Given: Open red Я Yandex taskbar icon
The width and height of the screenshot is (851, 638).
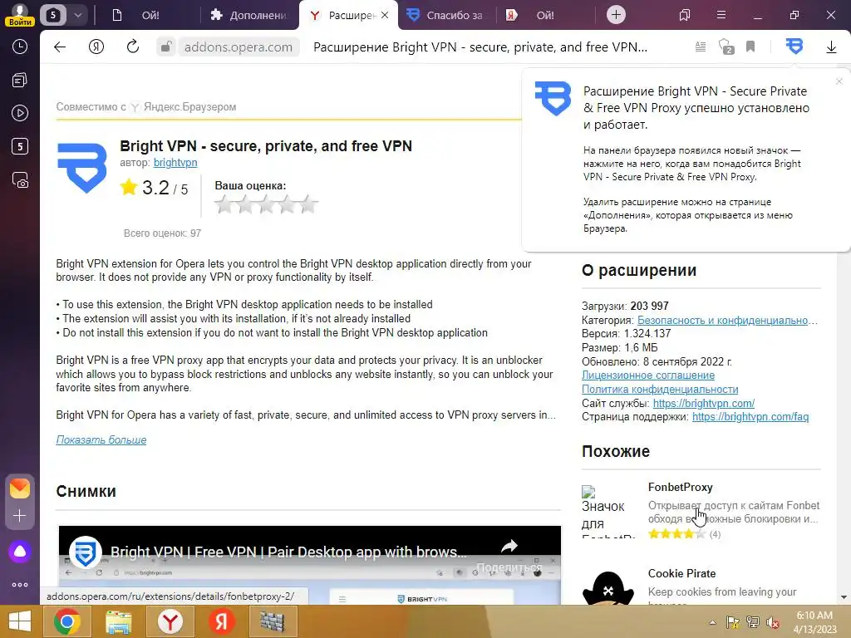Looking at the screenshot, I should [221, 621].
